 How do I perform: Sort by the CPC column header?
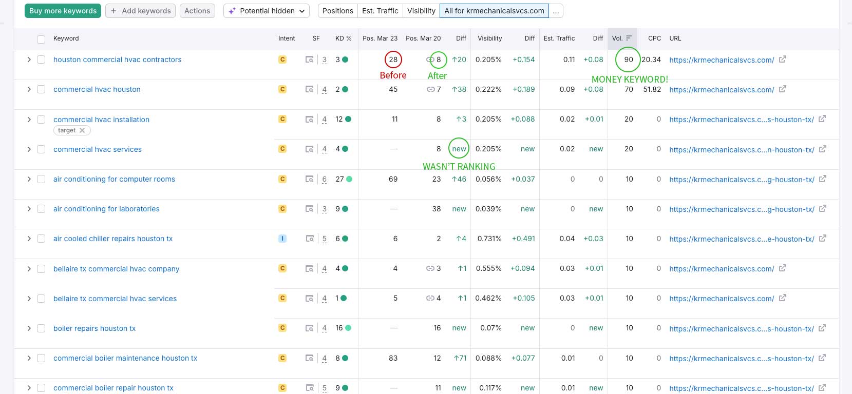pos(654,38)
